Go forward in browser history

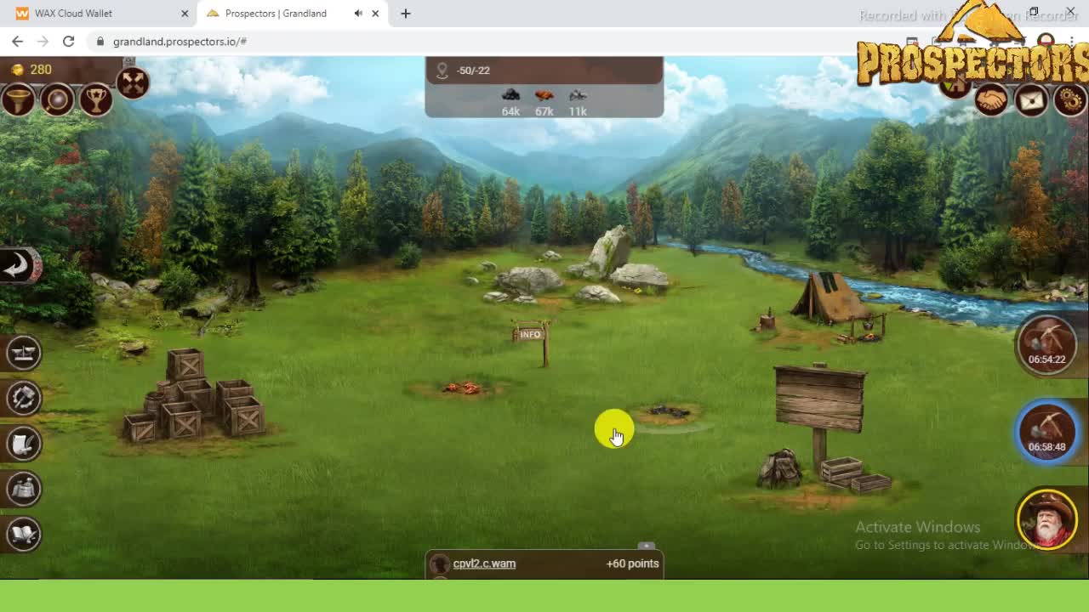tap(43, 41)
